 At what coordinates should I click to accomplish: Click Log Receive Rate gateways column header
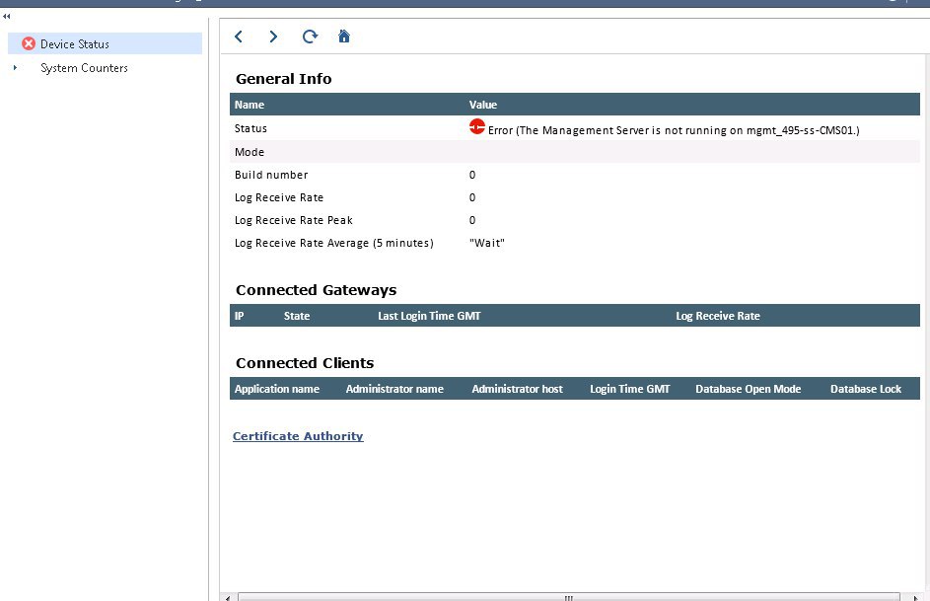(718, 316)
